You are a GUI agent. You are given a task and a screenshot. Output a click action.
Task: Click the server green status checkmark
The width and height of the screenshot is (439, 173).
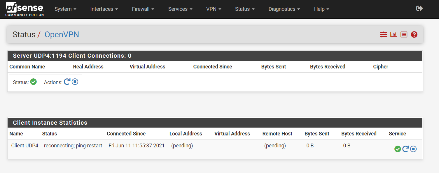[x=34, y=82]
